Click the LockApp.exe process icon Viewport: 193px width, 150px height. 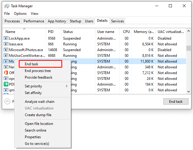pos(6,38)
